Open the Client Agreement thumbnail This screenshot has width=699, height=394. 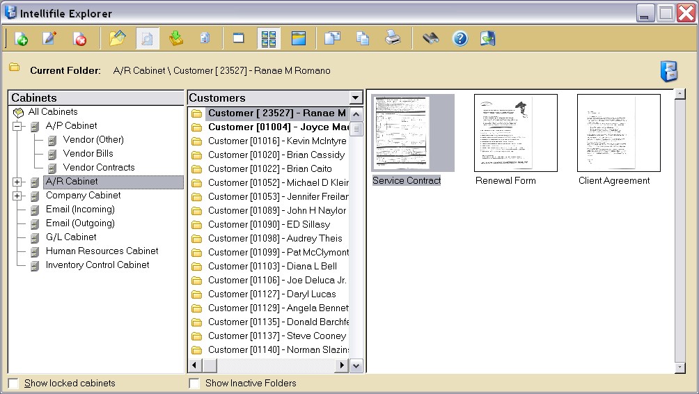pos(619,133)
